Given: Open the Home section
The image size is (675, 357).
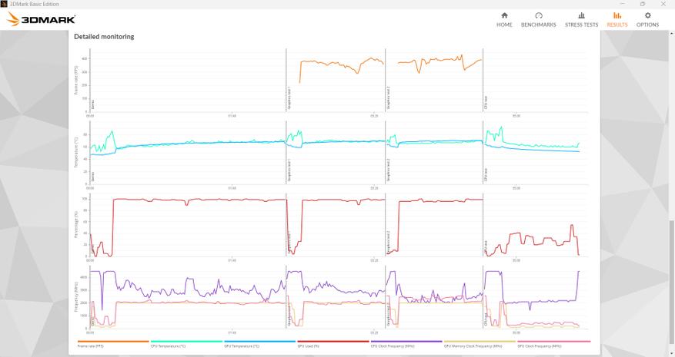Looking at the screenshot, I should pos(504,20).
